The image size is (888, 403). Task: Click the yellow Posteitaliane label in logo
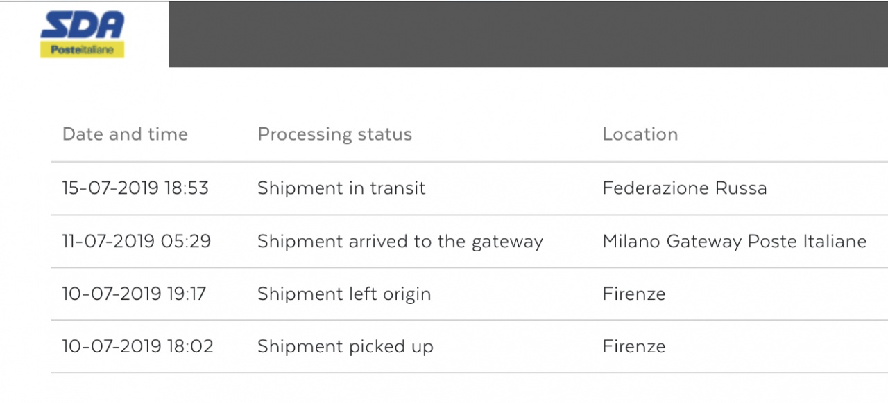coord(82,50)
